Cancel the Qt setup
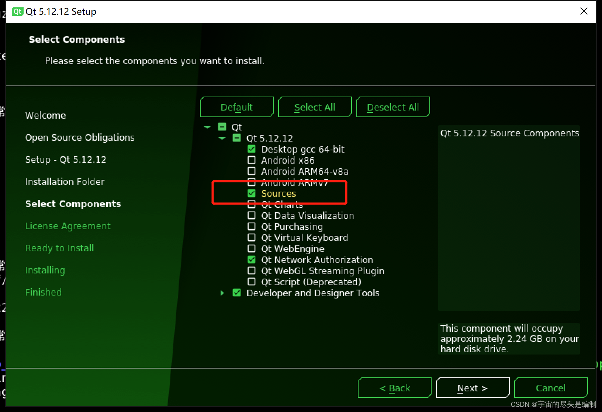This screenshot has height=412, width=602. [551, 388]
